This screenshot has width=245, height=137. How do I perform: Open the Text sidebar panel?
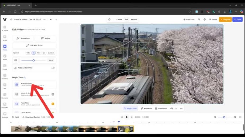point(5,86)
